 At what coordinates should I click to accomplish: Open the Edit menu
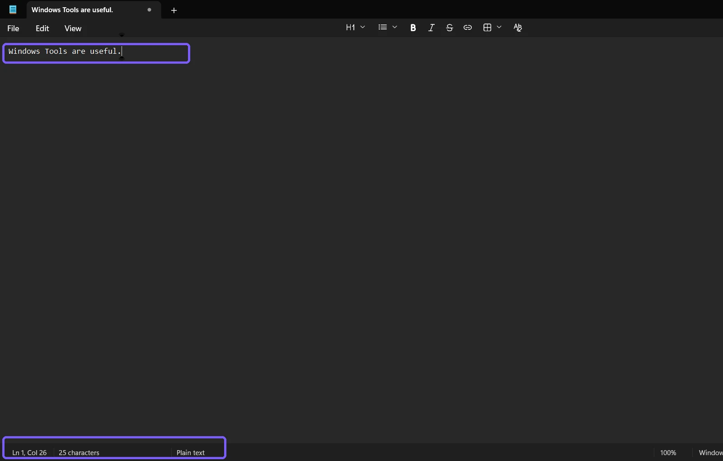click(x=42, y=28)
